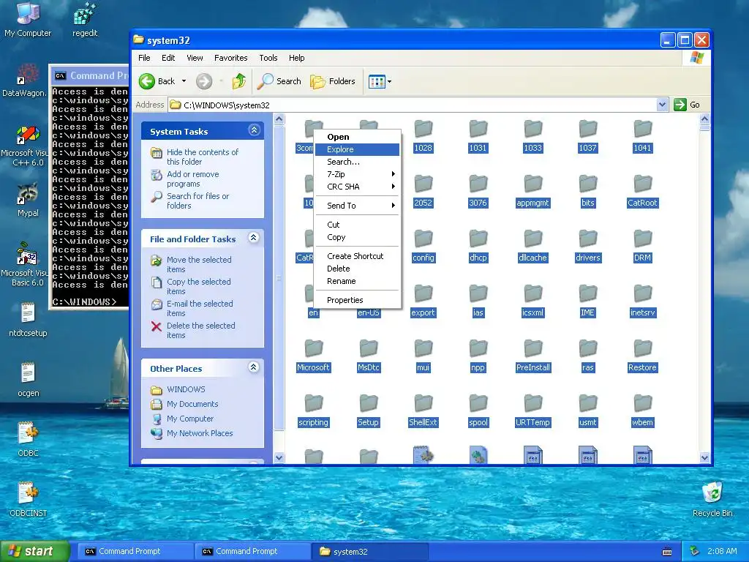
Task: Select the ntdtcsetup file on desktop
Action: pyautogui.click(x=28, y=319)
